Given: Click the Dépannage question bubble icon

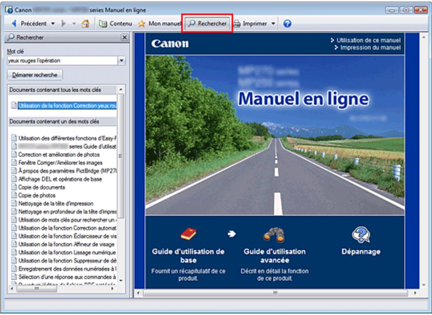Looking at the screenshot, I should point(361,235).
